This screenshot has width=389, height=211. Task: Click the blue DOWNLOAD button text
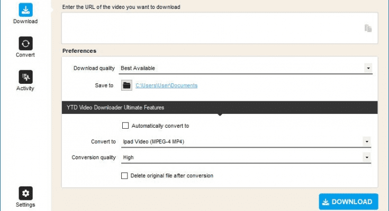click(x=352, y=202)
